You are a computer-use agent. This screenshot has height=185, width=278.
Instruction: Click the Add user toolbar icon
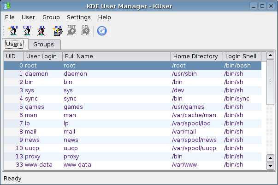coord(13,31)
